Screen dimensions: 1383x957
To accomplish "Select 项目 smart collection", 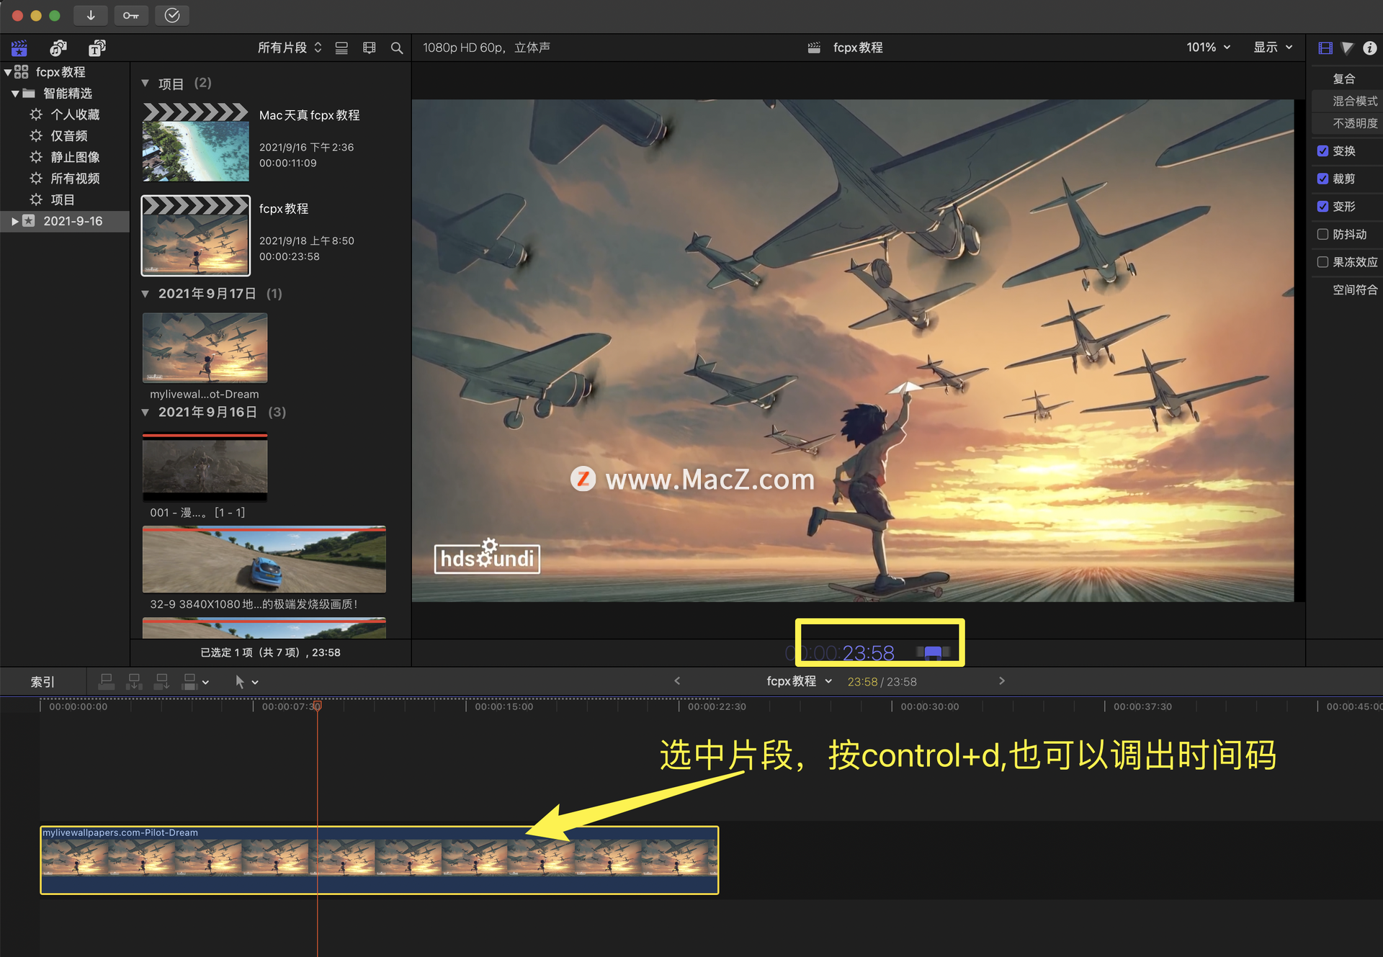I will [63, 199].
